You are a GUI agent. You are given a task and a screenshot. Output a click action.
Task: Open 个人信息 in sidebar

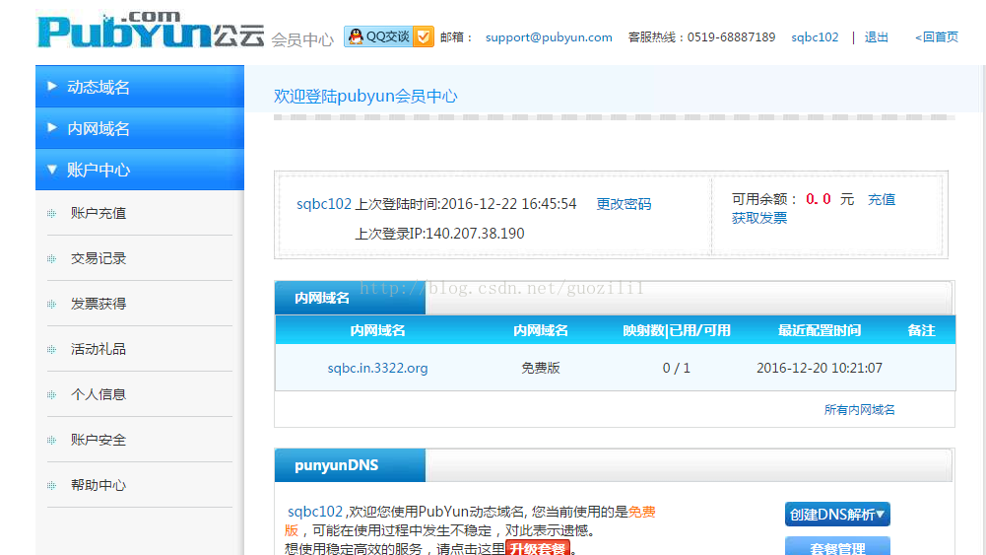99,394
